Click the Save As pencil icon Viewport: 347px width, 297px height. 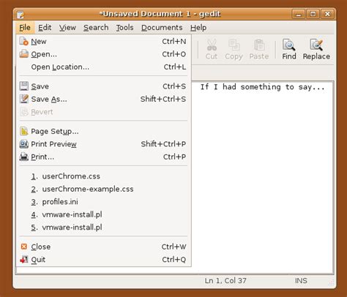[x=24, y=99]
